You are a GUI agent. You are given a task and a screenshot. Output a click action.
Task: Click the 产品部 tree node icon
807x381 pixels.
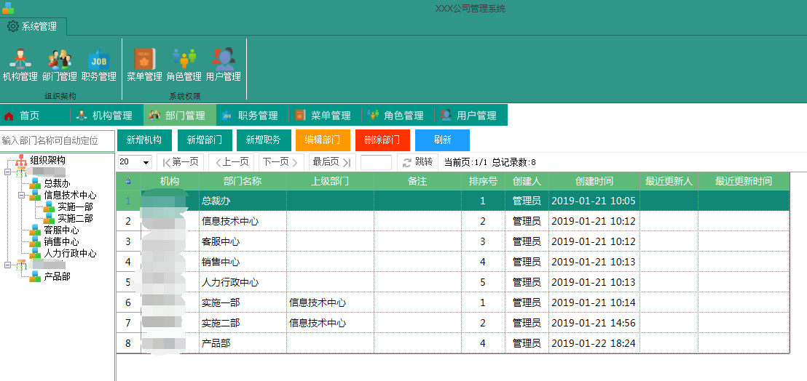(x=35, y=276)
